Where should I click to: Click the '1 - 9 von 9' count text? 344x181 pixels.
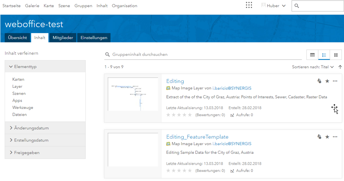pyautogui.click(x=114, y=67)
